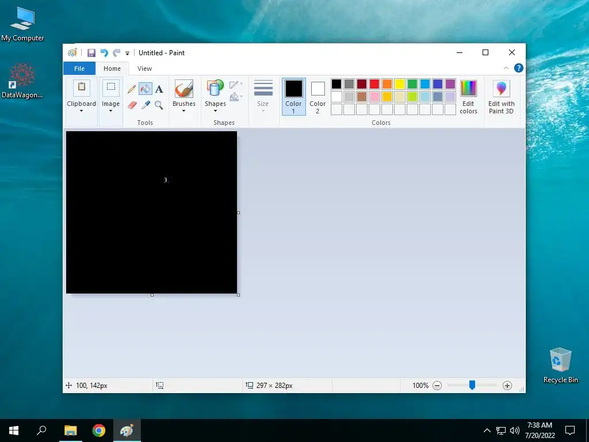The width and height of the screenshot is (589, 442).
Task: Open My Computer desktop icon
Action: (22, 24)
